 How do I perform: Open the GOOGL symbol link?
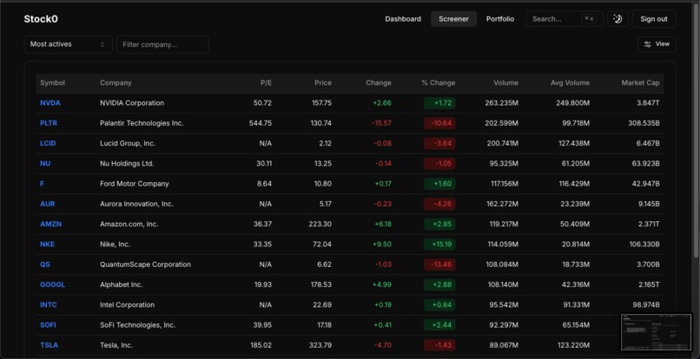[x=52, y=284]
